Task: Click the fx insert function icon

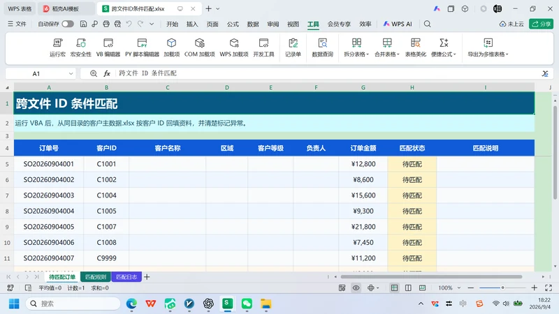Action: click(107, 73)
